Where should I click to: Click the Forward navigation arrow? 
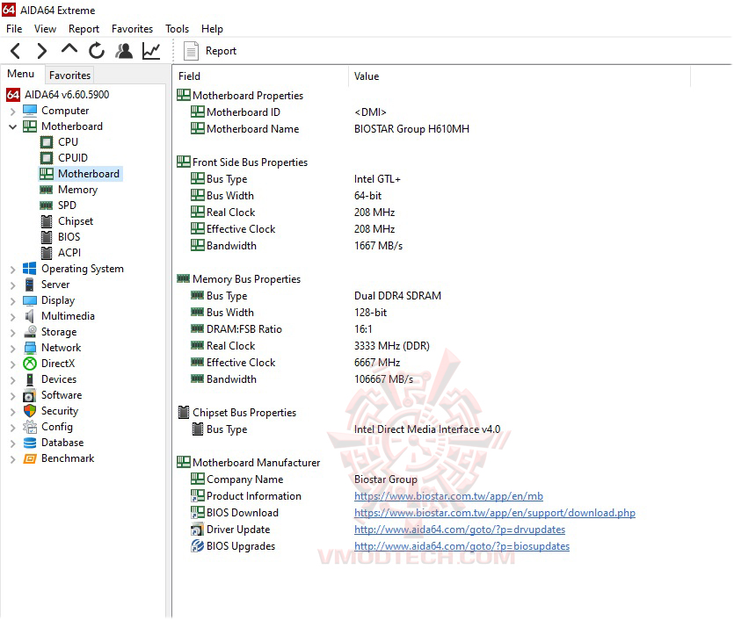[42, 51]
